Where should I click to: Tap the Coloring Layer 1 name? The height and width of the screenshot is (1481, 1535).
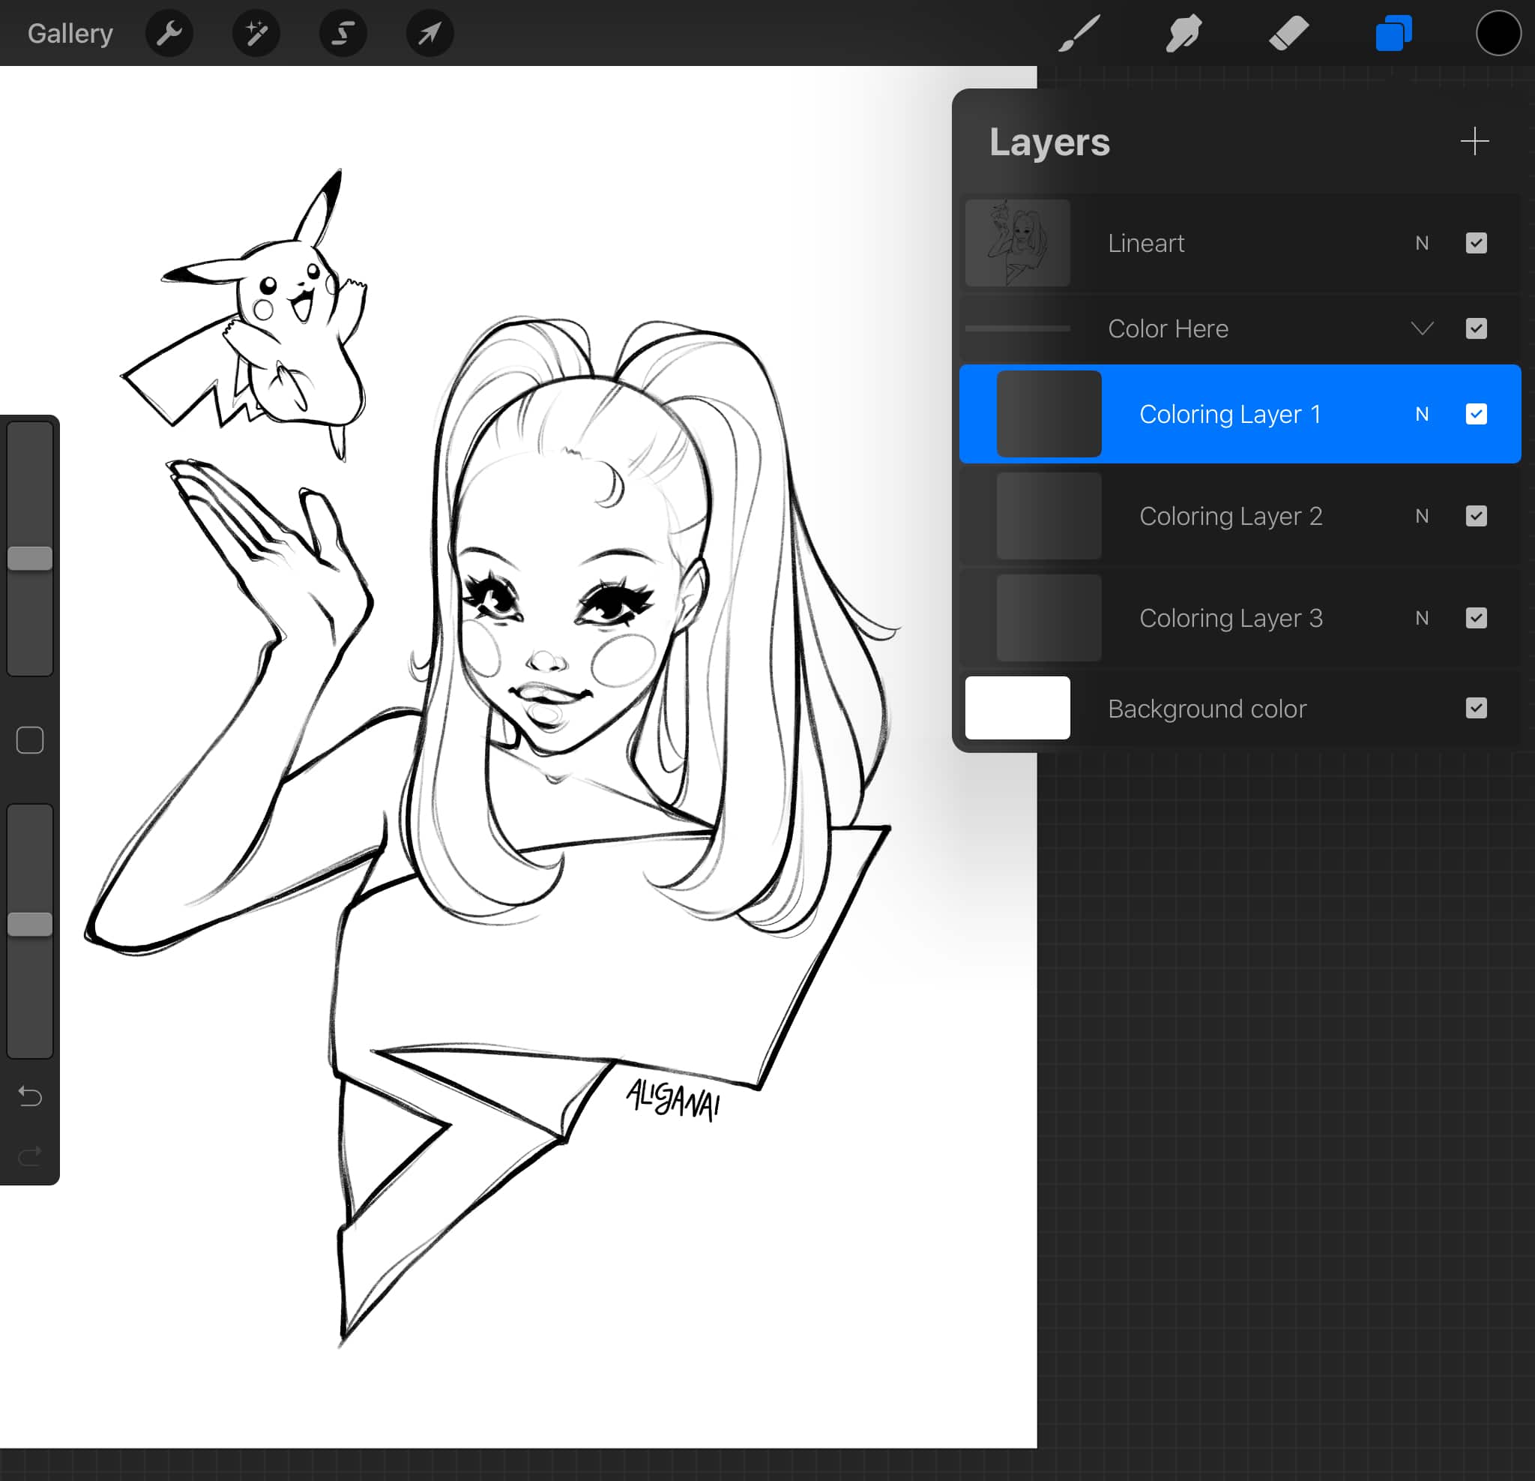pyautogui.click(x=1229, y=414)
